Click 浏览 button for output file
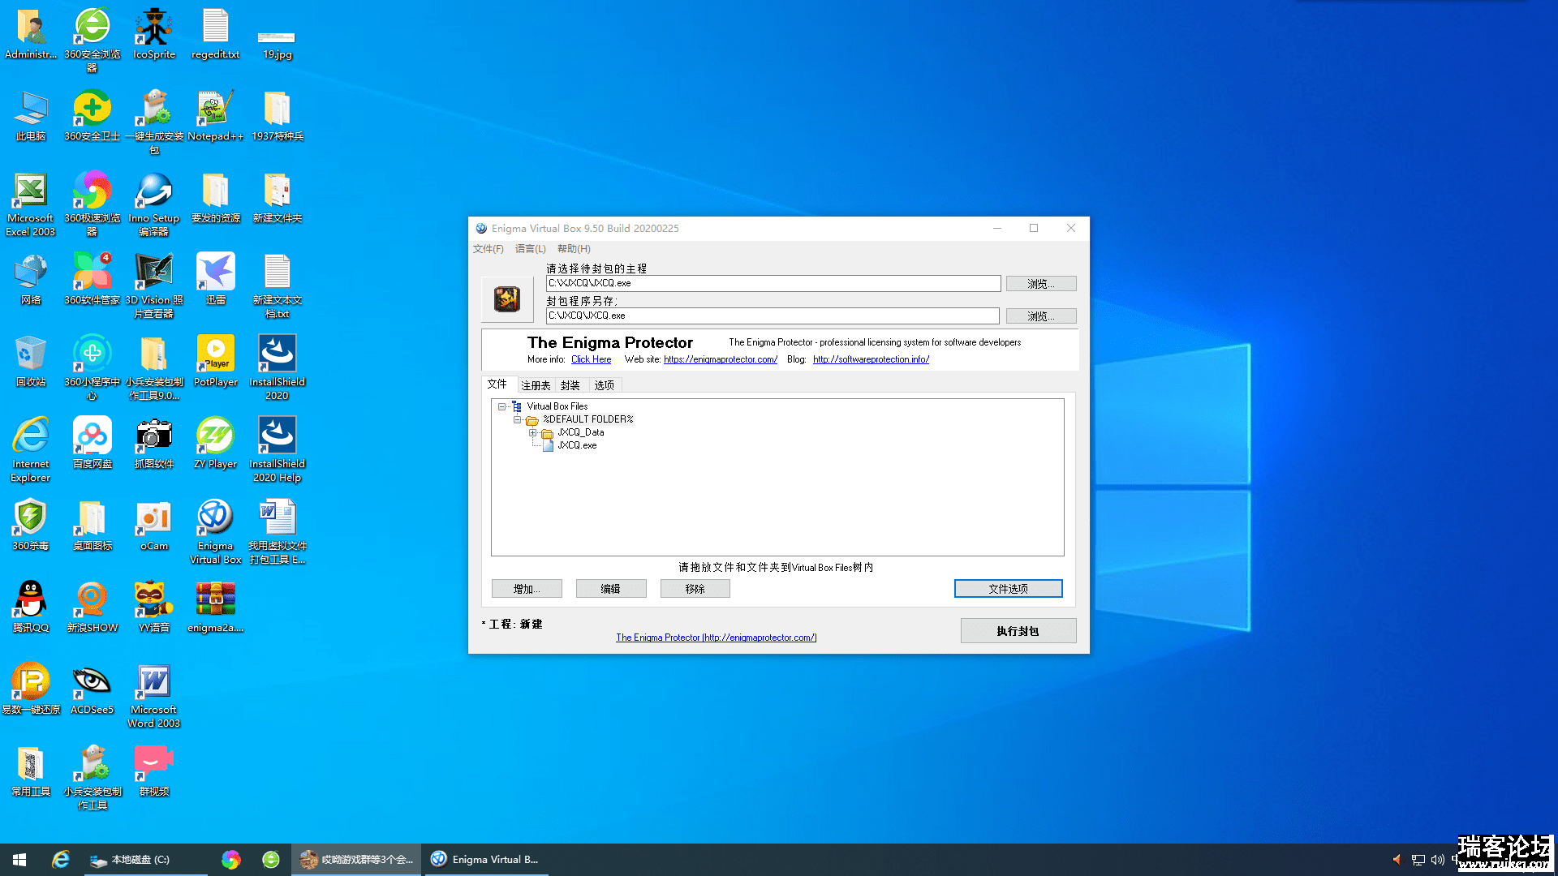This screenshot has height=876, width=1558. pyautogui.click(x=1041, y=316)
